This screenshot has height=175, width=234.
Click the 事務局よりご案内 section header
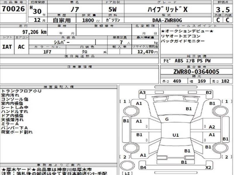[59, 165]
